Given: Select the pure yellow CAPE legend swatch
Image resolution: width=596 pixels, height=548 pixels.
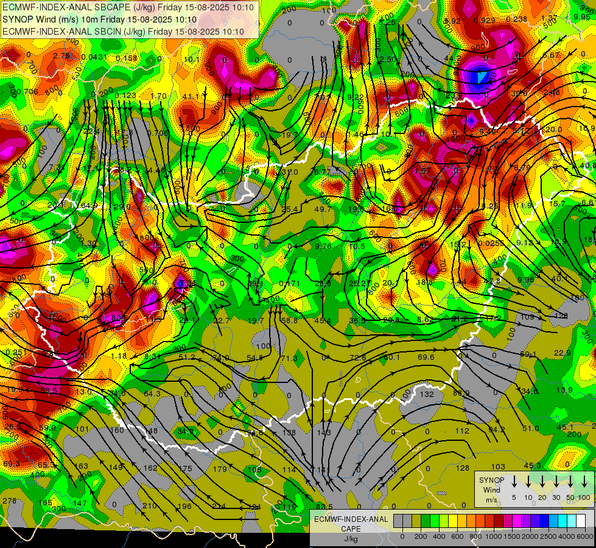Looking at the screenshot, I should pos(453,521).
